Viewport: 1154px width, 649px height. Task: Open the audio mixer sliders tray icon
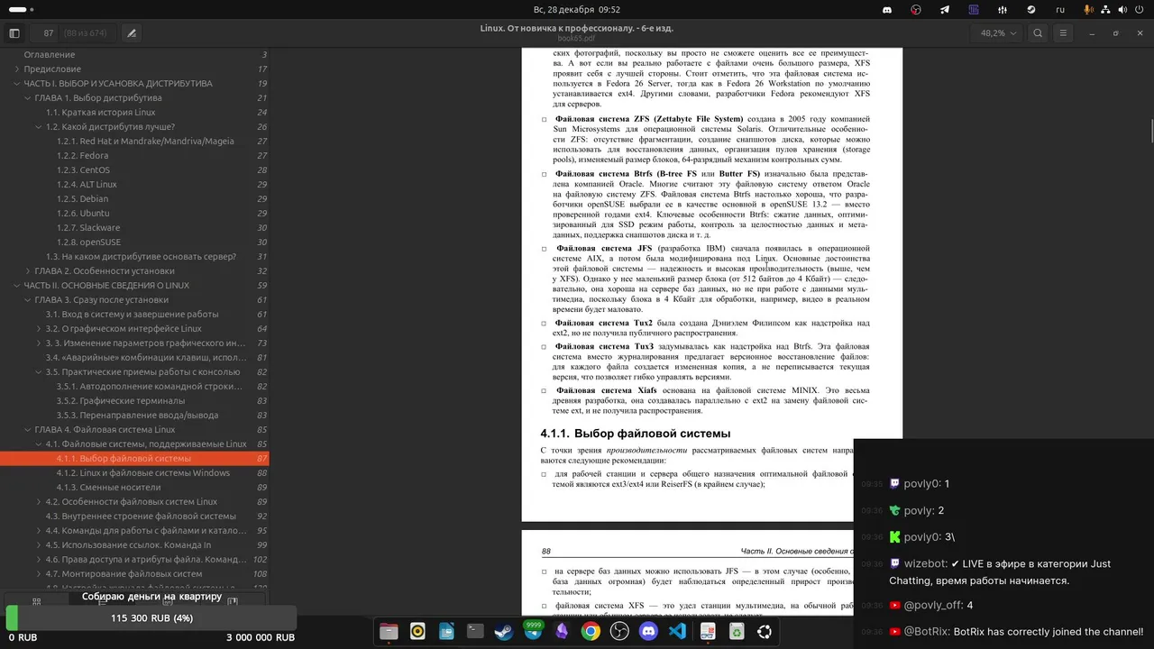[x=1003, y=10]
